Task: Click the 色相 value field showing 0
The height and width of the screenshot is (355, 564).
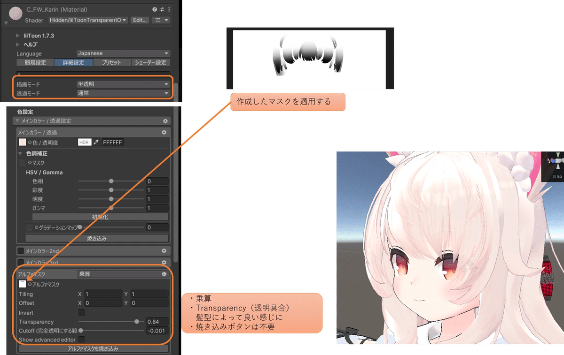Action: coord(157,181)
